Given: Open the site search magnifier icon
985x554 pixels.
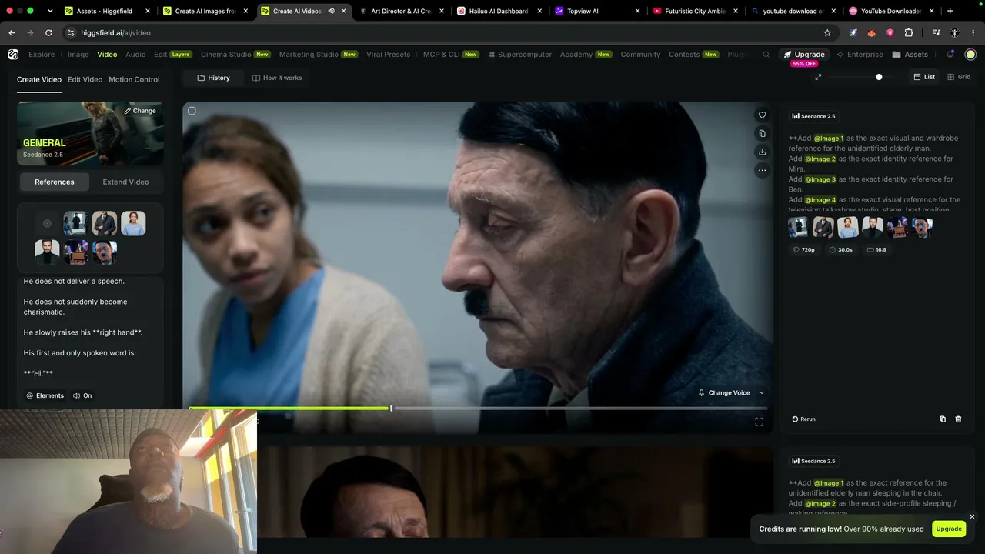Looking at the screenshot, I should [766, 55].
